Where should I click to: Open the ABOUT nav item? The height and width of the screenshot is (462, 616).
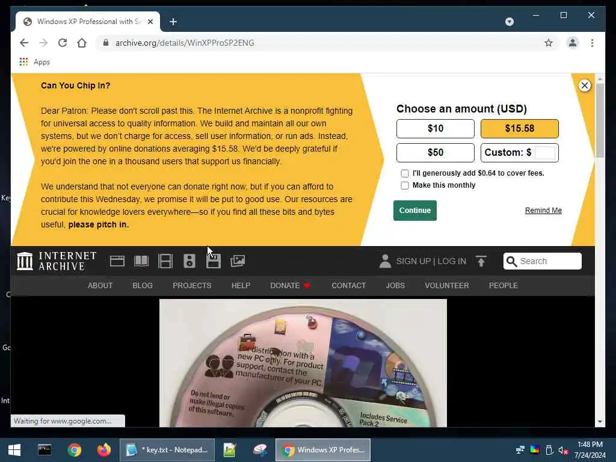tap(100, 286)
